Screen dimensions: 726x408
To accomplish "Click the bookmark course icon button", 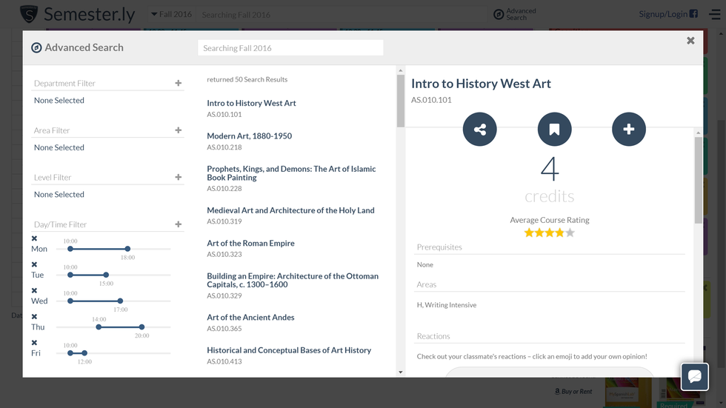I will 554,130.
